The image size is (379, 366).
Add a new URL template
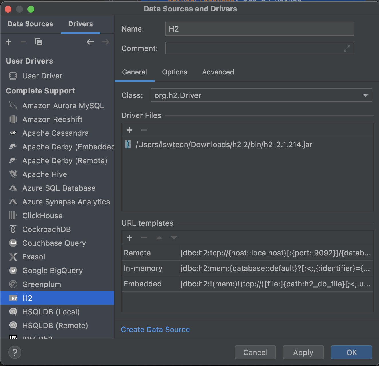[129, 238]
